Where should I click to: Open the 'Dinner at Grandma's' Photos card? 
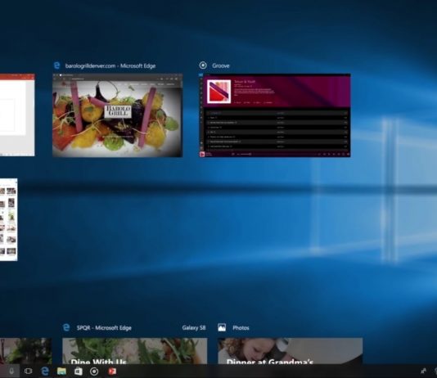point(291,351)
